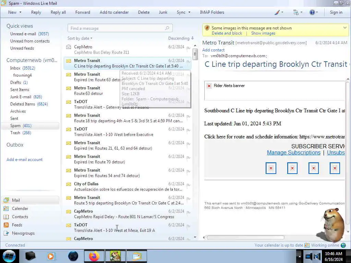
Task: Toggle Descending sort order
Action: (181, 38)
